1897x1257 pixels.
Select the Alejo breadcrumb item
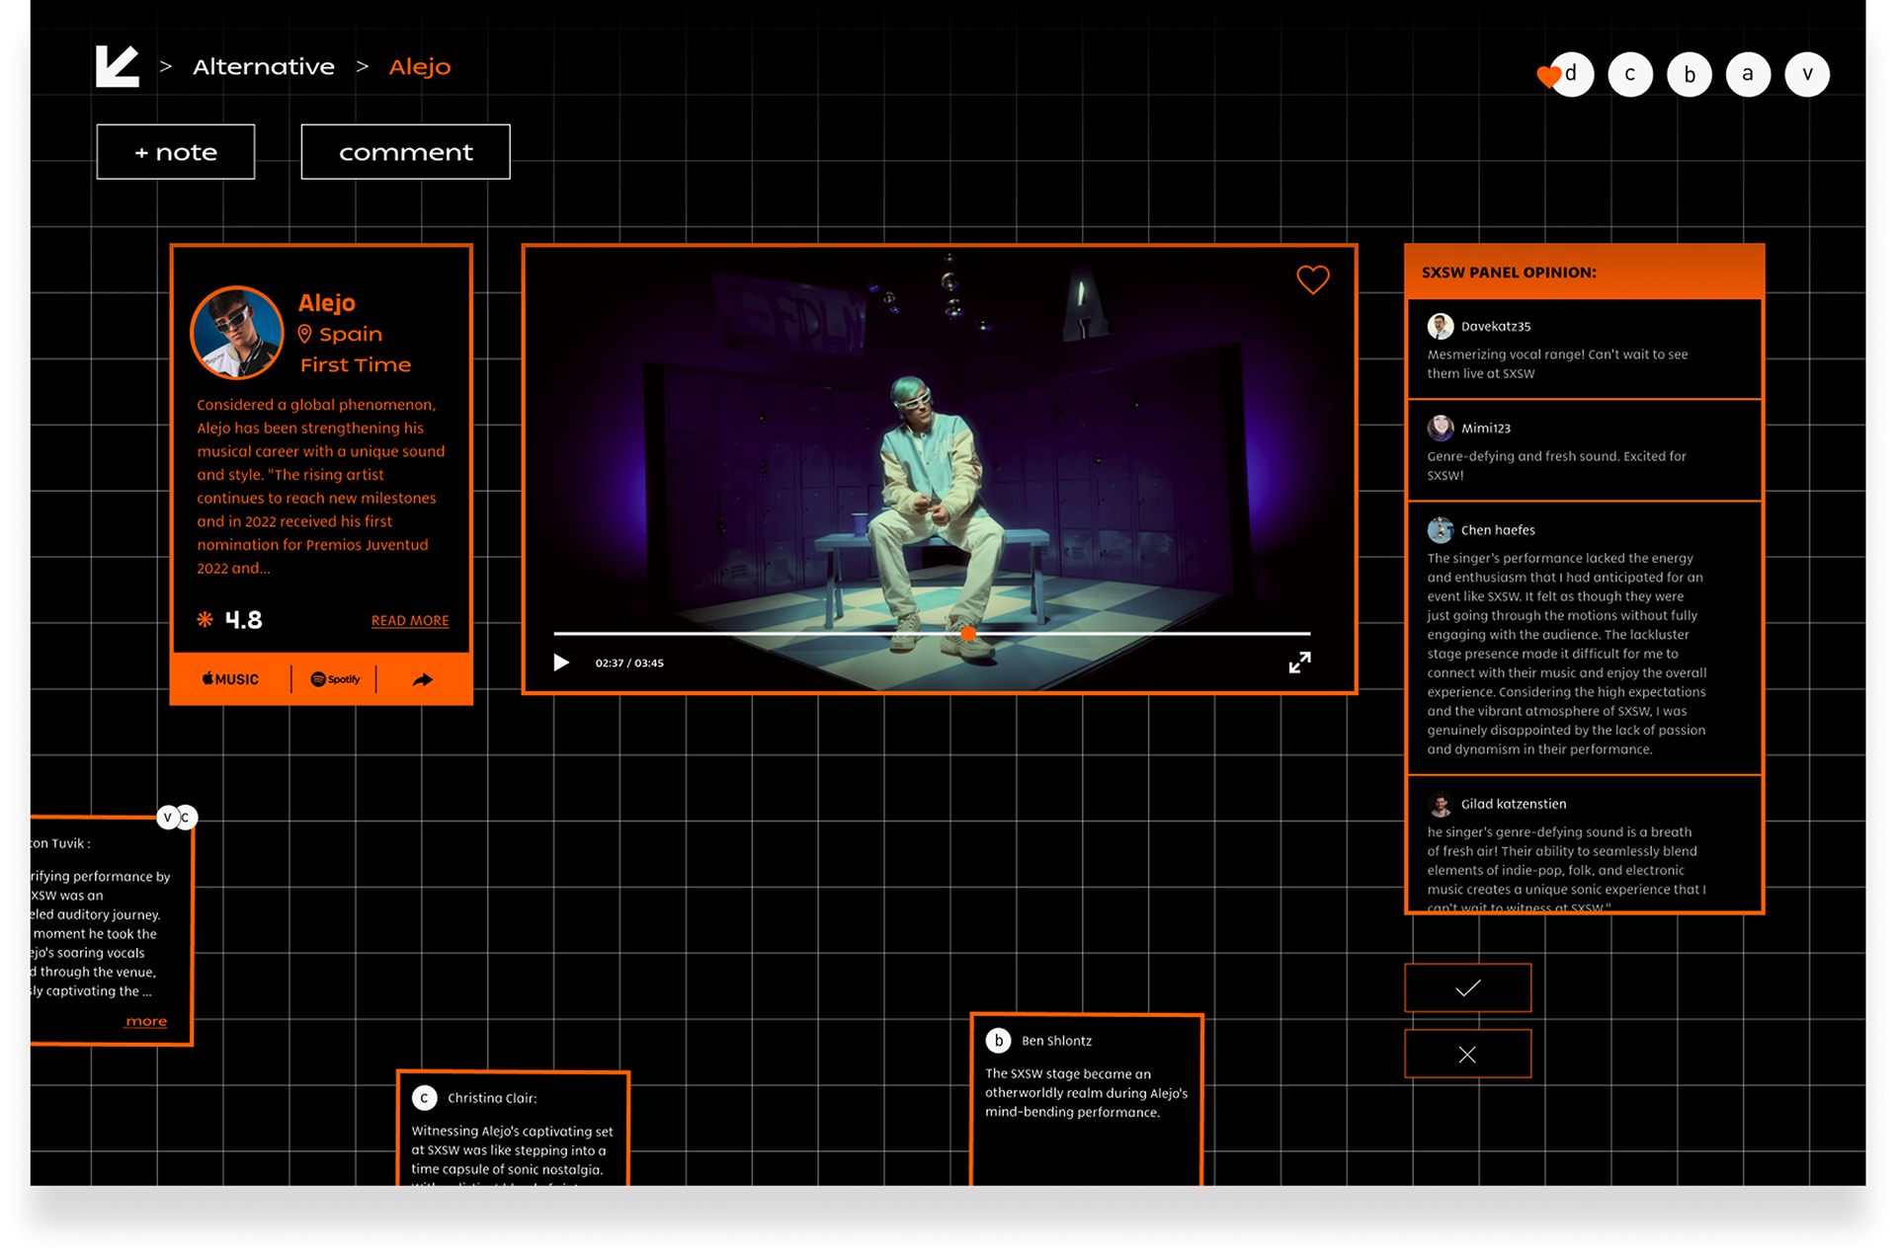pyautogui.click(x=420, y=66)
